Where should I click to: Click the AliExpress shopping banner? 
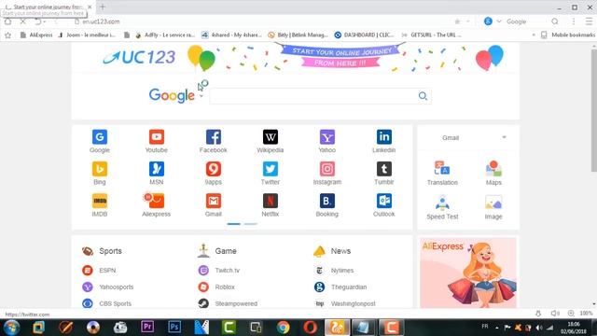(468, 273)
